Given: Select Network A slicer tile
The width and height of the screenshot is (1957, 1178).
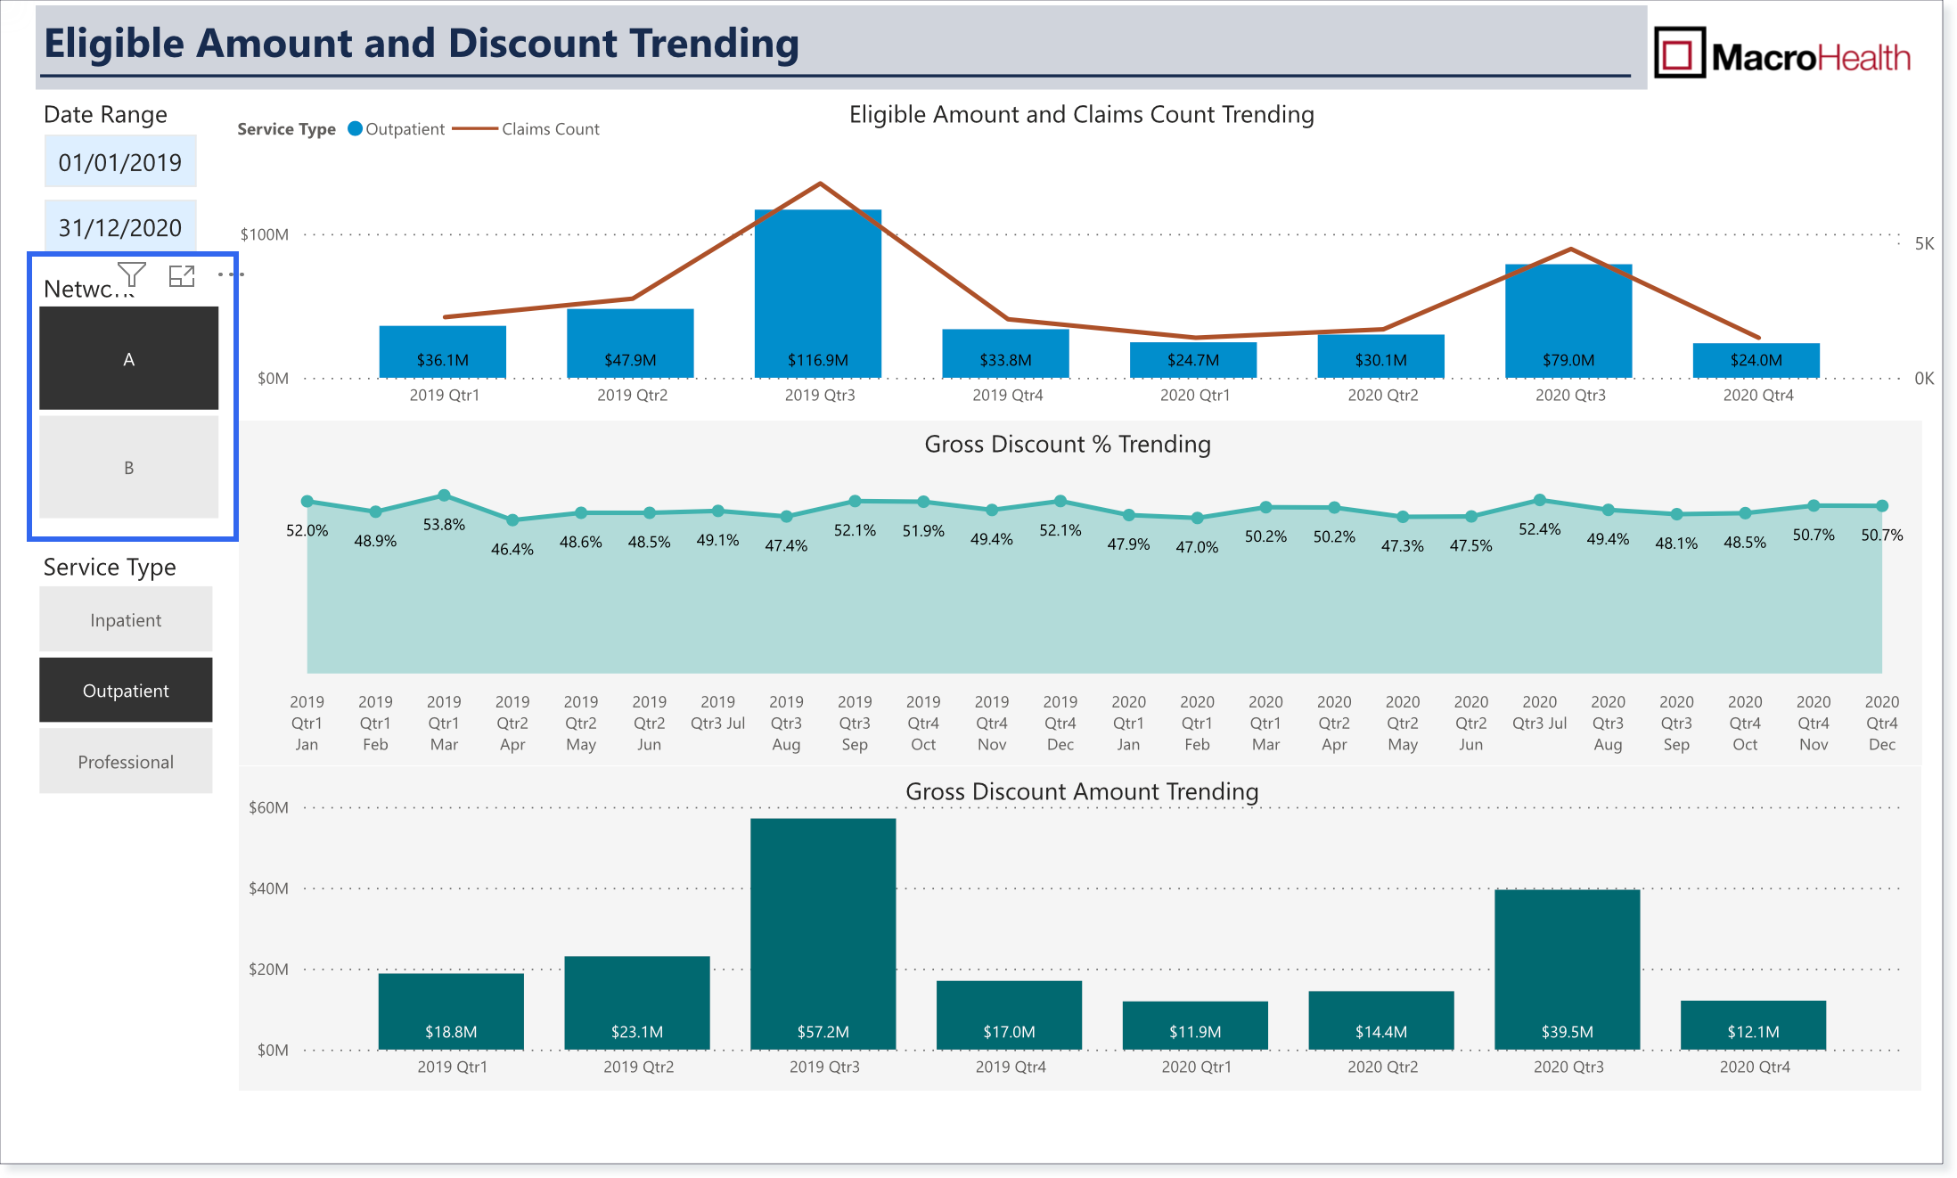Looking at the screenshot, I should pos(128,358).
